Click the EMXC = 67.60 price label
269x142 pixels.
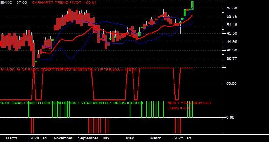(x=13, y=3)
